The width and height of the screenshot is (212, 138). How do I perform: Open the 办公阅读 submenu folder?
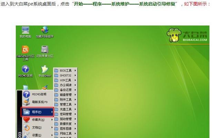click(x=65, y=85)
